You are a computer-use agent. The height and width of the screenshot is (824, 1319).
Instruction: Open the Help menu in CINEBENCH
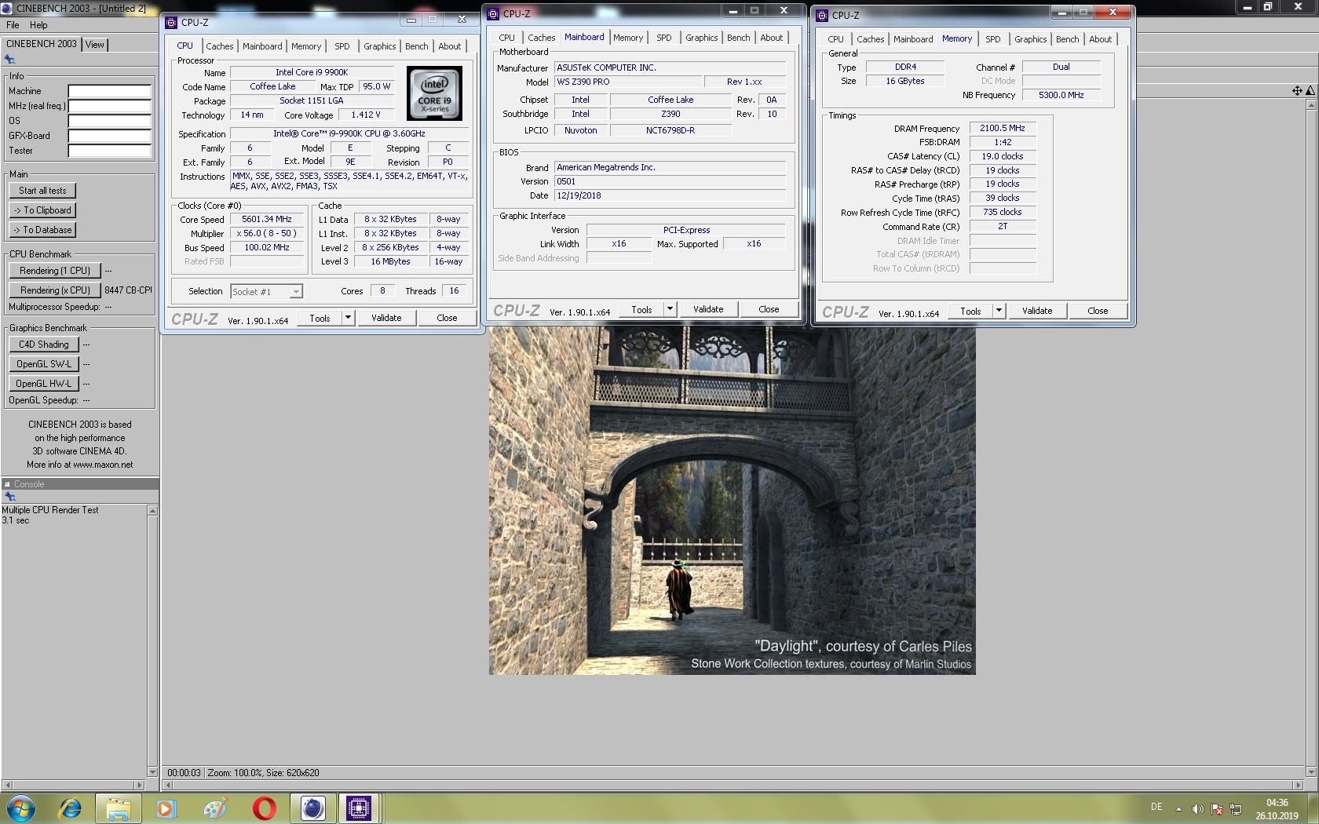click(x=38, y=25)
